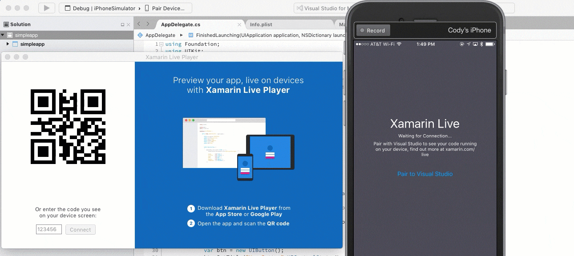
Task: Select the top simpleapp solution row
Action: (67, 35)
